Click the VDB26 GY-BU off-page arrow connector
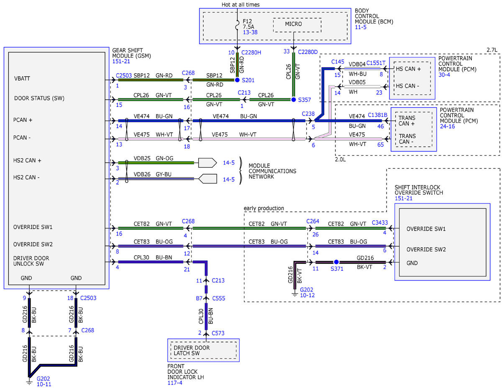 (207, 179)
